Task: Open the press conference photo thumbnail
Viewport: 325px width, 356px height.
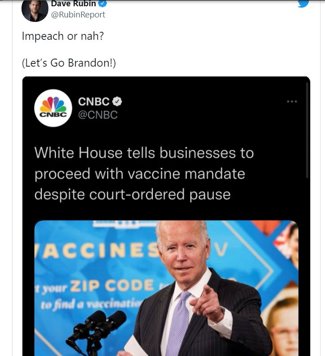Action: [x=166, y=288]
